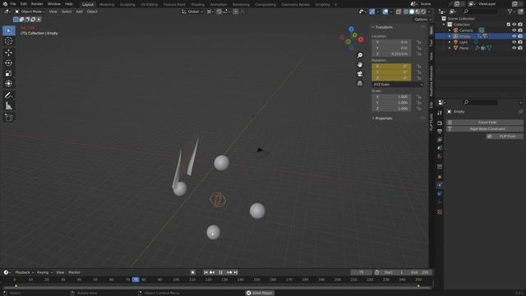
Task: Select the Move tool
Action: point(9,53)
